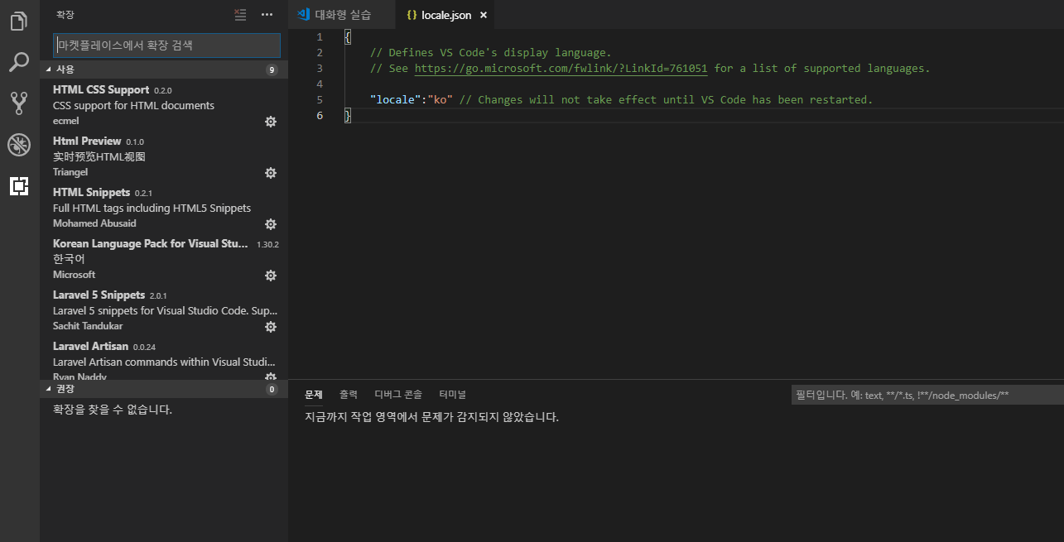
Task: Select the Html Preview extension
Action: pyautogui.click(x=164, y=156)
